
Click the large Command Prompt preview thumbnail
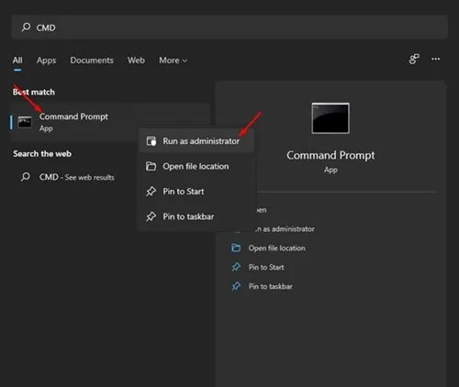[x=330, y=118]
